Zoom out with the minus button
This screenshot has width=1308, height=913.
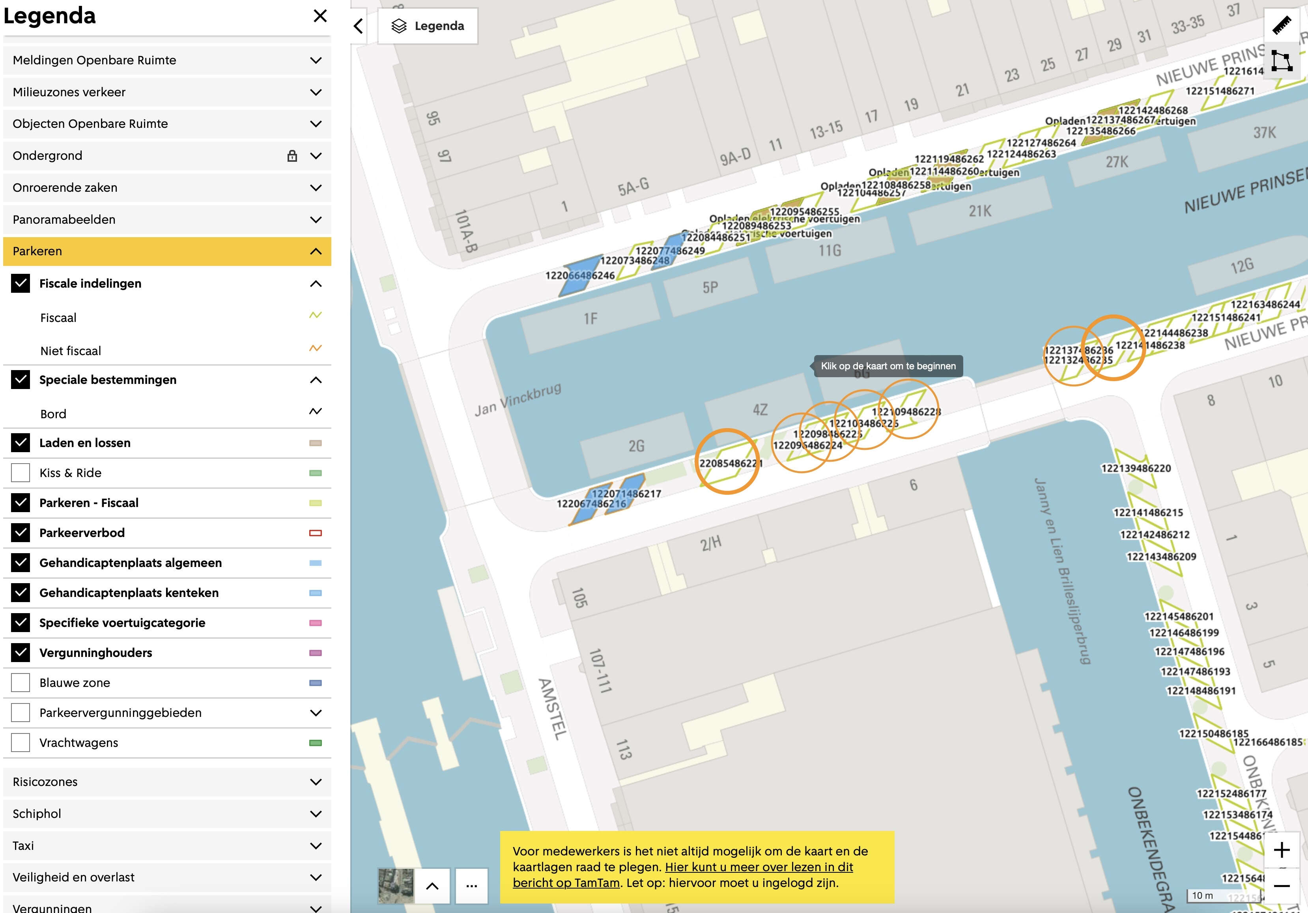click(x=1282, y=886)
